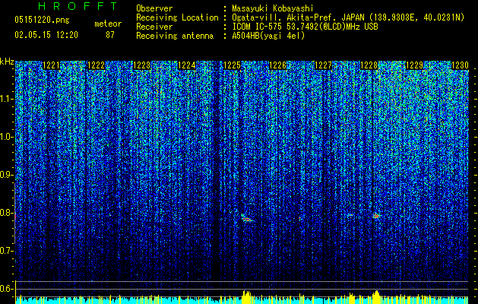The image size is (478, 304).
Task: Click the meteor count value 87
Action: coord(110,35)
